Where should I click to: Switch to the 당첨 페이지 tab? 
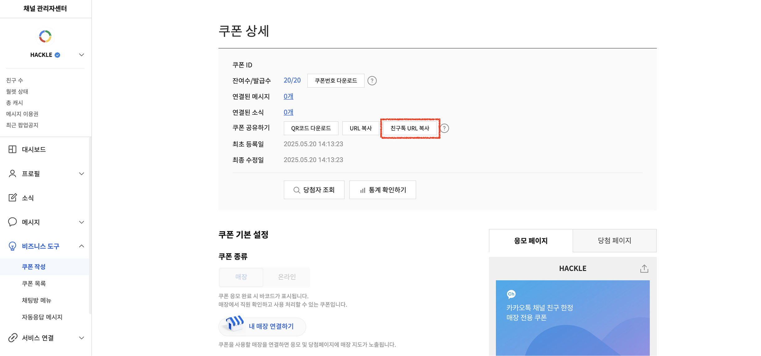click(x=614, y=240)
